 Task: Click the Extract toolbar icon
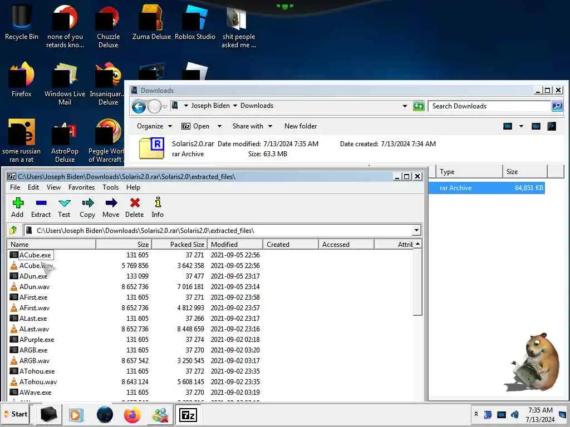tap(41, 208)
